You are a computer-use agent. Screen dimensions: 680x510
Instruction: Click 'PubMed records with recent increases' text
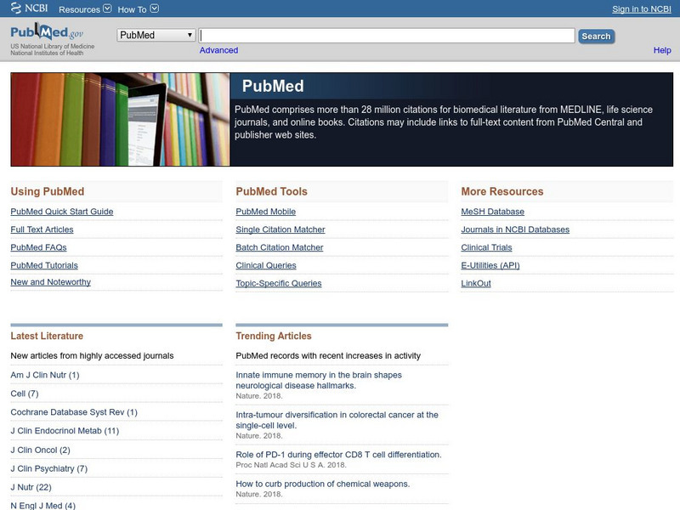click(328, 355)
